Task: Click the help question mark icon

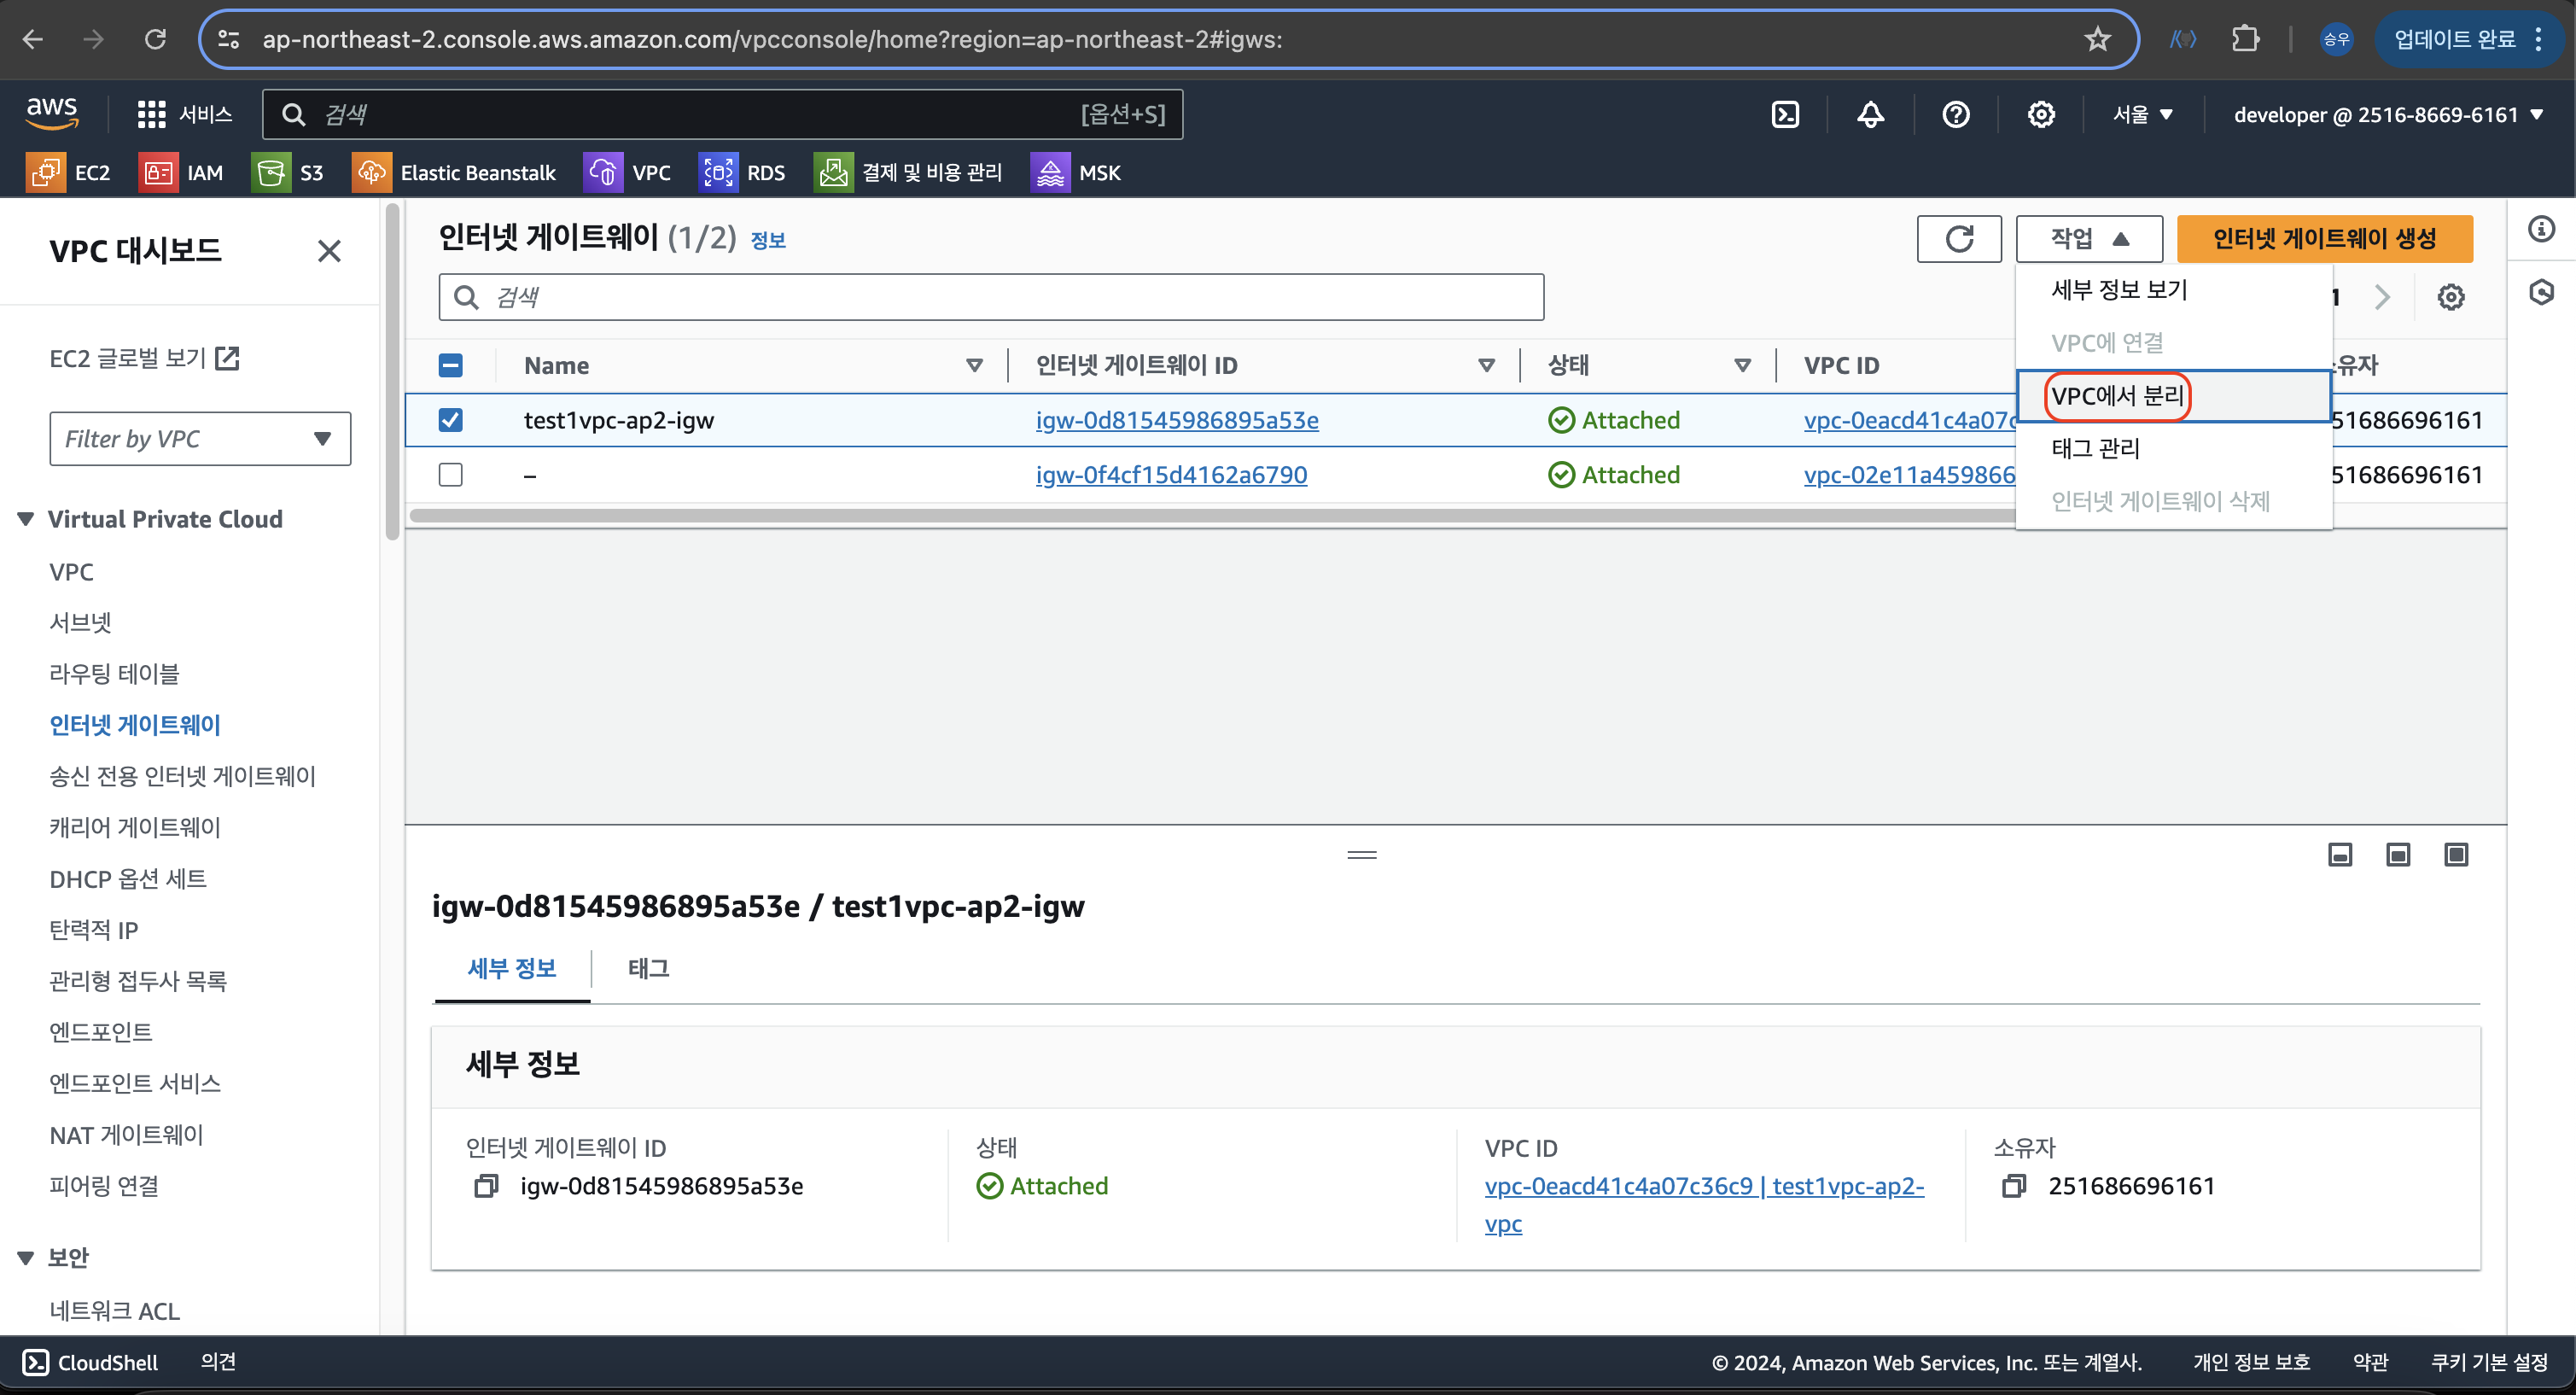Action: 1955,114
